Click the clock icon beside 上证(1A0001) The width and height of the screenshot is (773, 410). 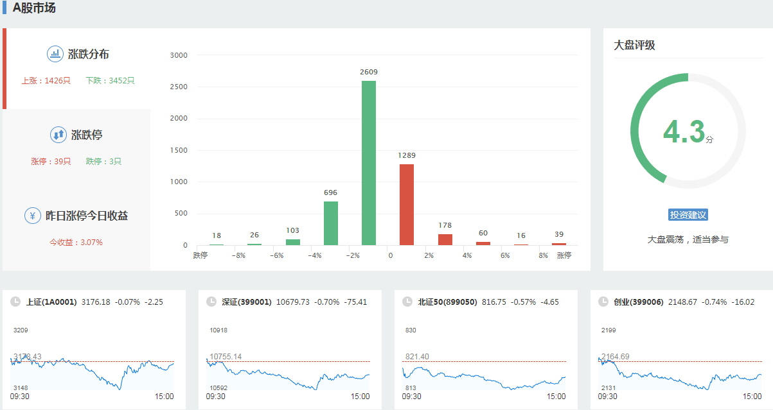(15, 302)
